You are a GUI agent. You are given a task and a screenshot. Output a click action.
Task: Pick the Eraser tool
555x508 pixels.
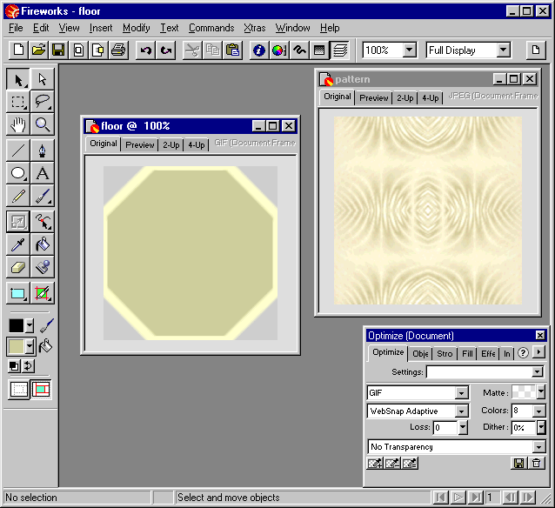(17, 267)
